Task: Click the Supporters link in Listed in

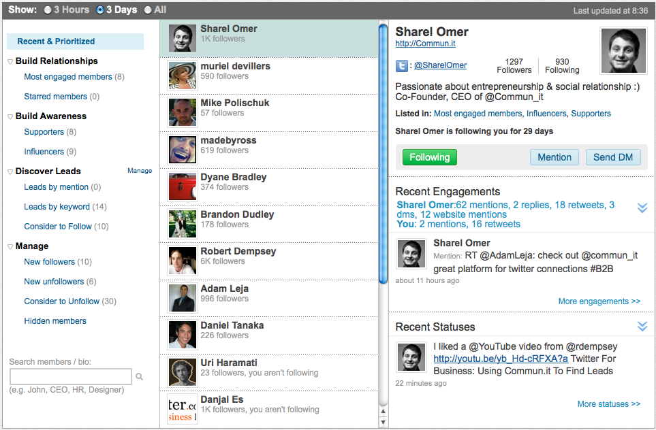Action: 591,114
